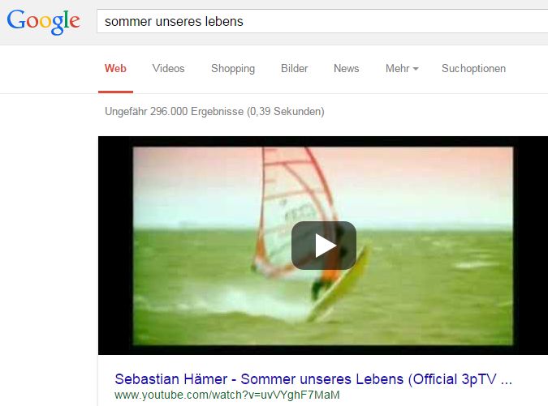The height and width of the screenshot is (406, 548).
Task: Switch to the Videos results tab
Action: click(168, 68)
